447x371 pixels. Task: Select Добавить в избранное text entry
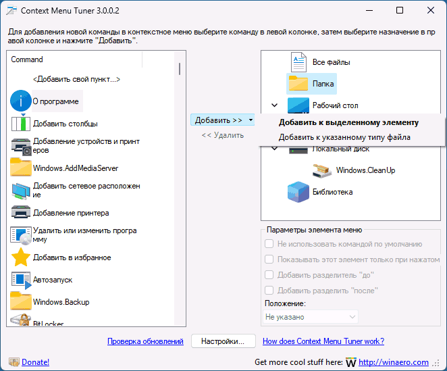[x=72, y=257]
